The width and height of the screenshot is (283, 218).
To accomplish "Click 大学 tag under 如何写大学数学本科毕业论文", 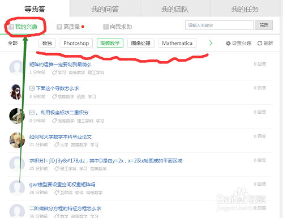I will pos(64,145).
